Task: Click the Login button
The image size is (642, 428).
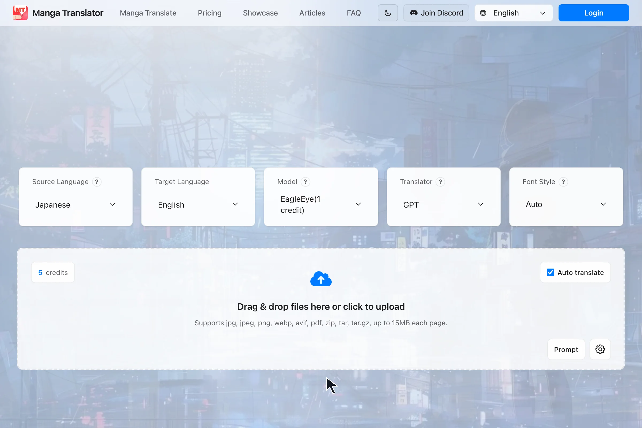Action: point(594,13)
